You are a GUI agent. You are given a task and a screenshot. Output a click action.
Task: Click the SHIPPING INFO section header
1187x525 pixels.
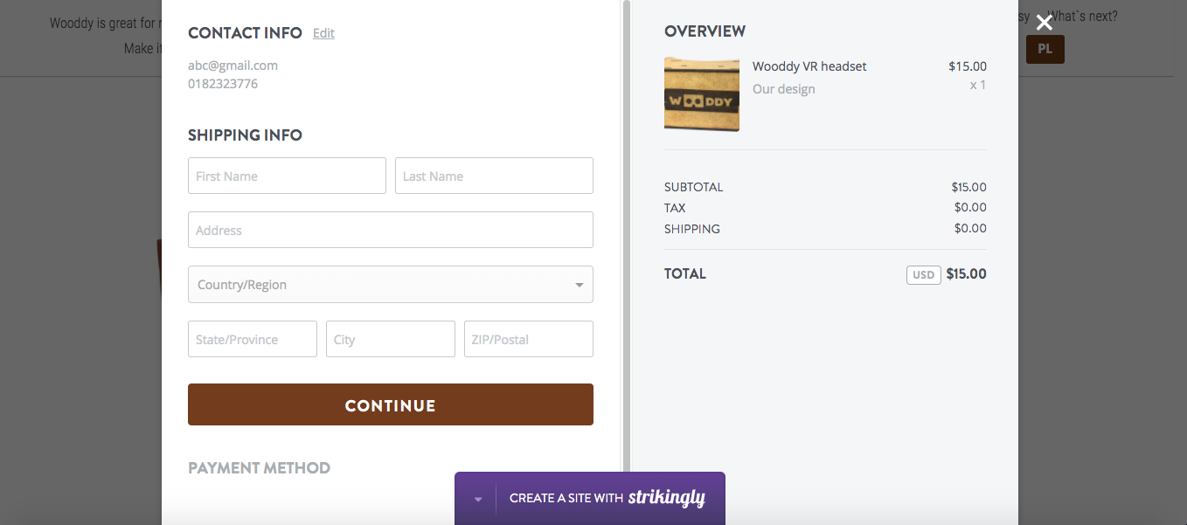[245, 135]
